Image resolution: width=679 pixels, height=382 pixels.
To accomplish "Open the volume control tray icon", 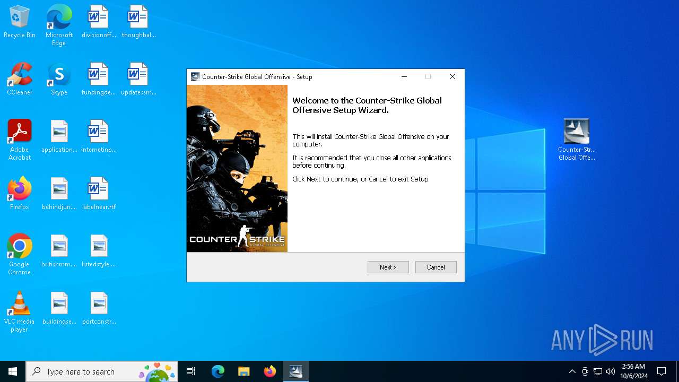I will click(x=611, y=371).
